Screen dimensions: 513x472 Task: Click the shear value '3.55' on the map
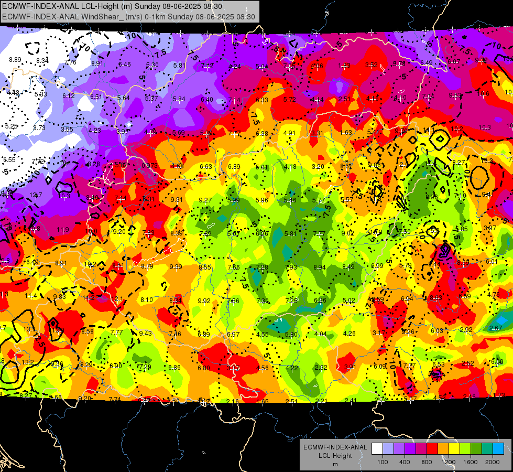pyautogui.click(x=67, y=129)
